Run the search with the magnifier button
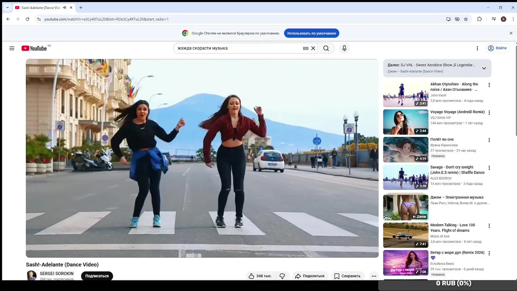Viewport: 517px width, 291px height. [326, 48]
